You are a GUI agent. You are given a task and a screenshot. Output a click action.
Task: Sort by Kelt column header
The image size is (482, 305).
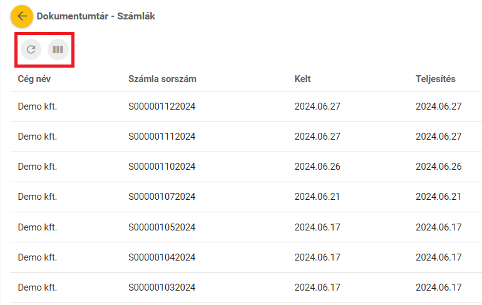point(302,79)
